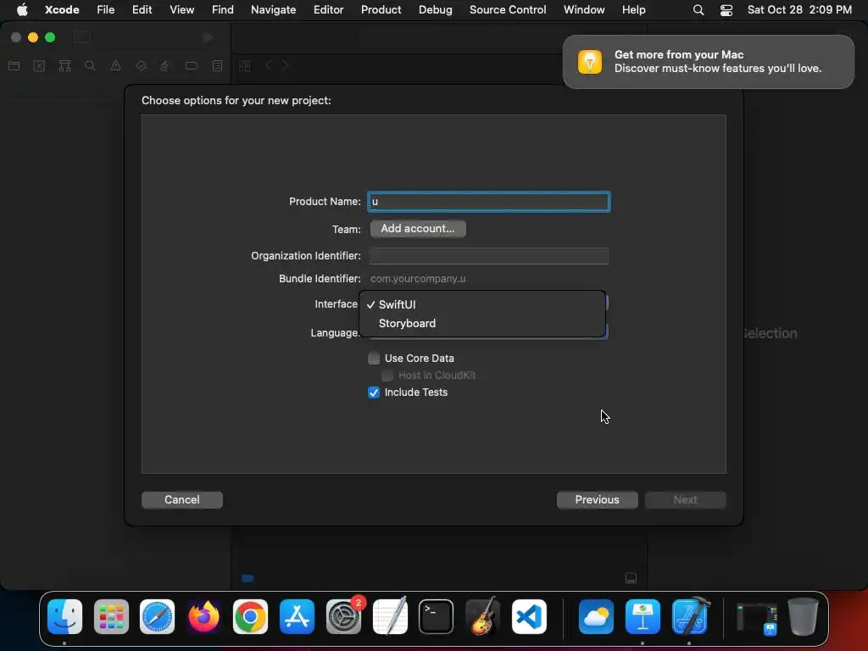Viewport: 868px width, 651px height.
Task: Open the Debug navigator spray icon
Action: tap(165, 66)
